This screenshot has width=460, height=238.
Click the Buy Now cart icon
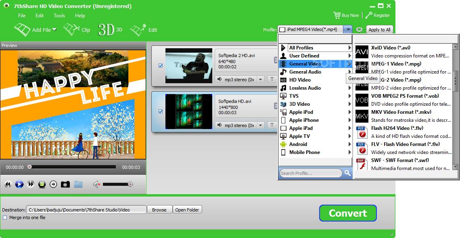[337, 15]
